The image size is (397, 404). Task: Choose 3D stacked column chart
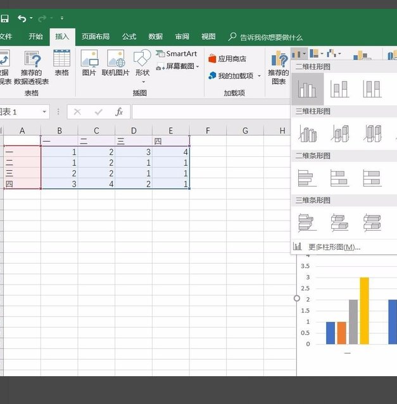coord(340,133)
